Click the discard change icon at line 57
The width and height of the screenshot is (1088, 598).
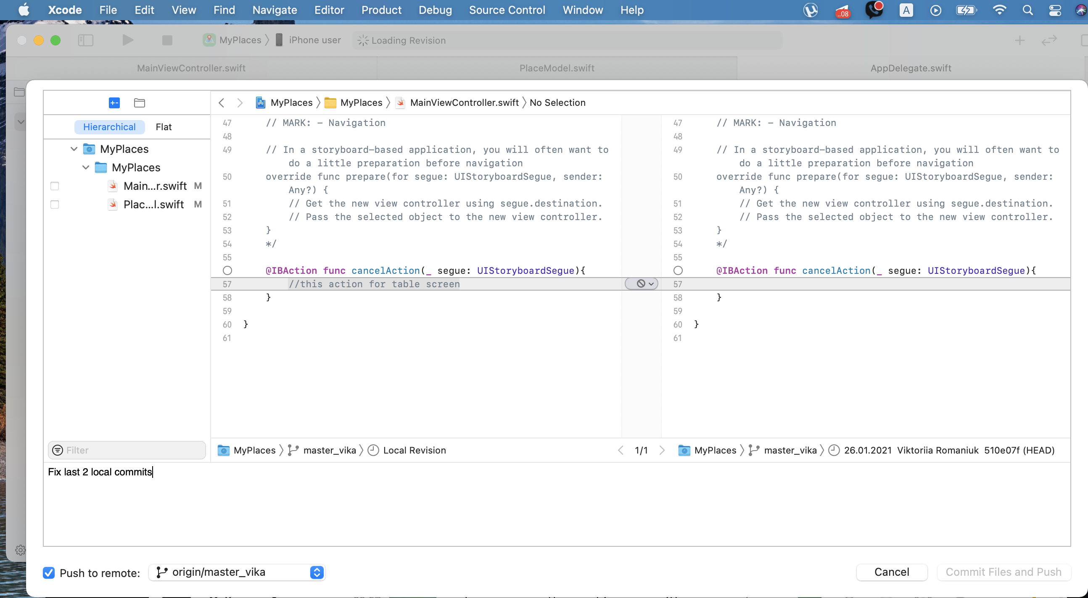pos(641,284)
